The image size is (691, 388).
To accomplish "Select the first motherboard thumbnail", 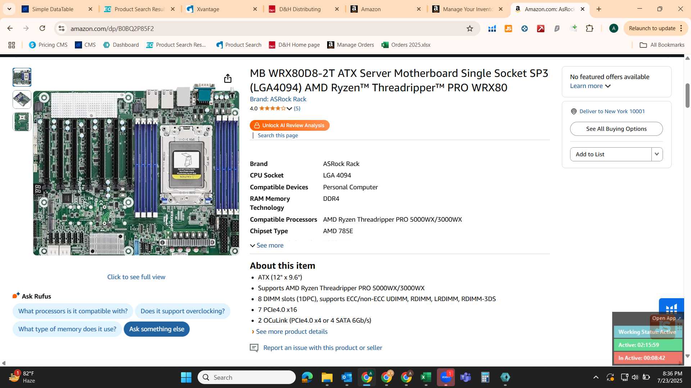I will (22, 77).
